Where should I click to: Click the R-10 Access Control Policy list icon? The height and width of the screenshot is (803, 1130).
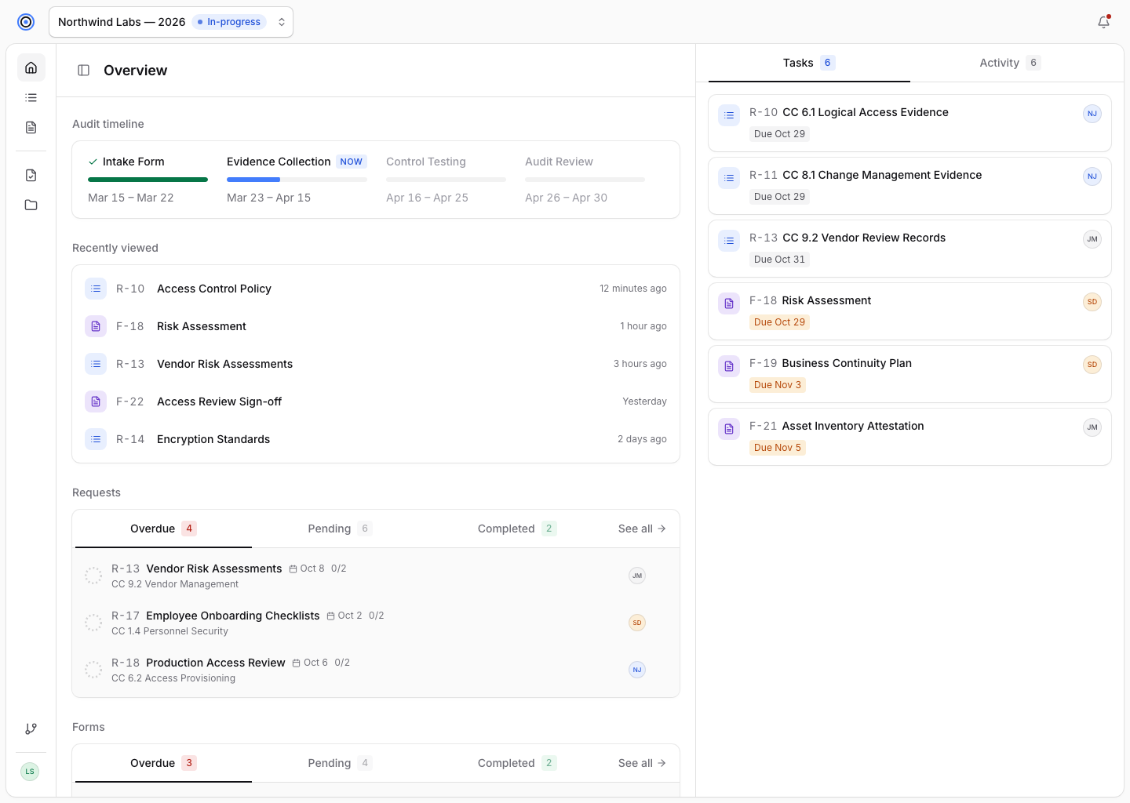point(96,289)
